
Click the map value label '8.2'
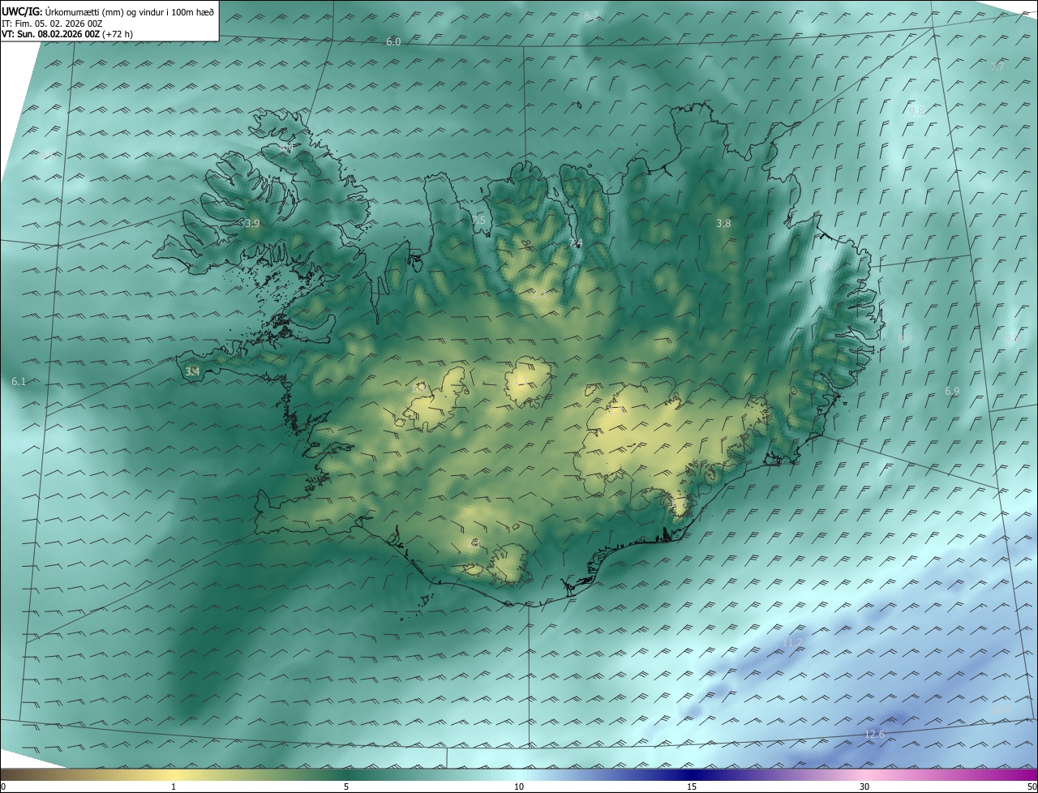pyautogui.click(x=591, y=15)
